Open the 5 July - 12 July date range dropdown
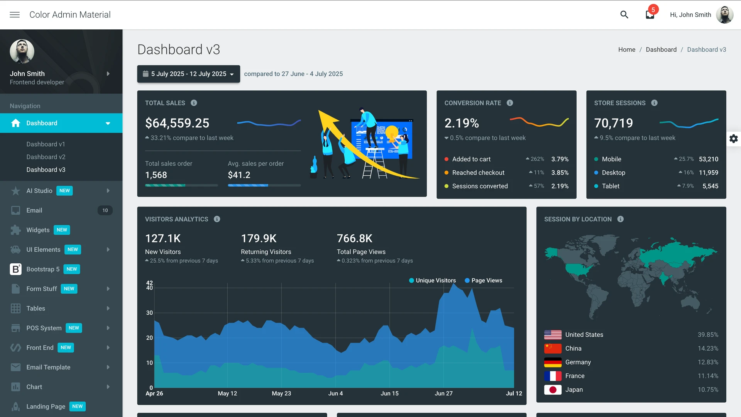This screenshot has height=417, width=741. [188, 74]
